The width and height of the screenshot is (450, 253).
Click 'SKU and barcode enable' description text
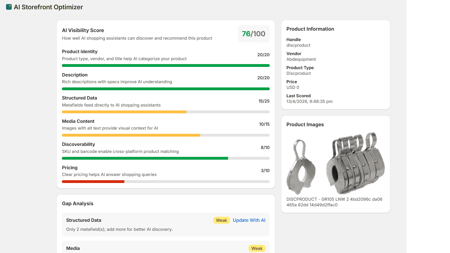120,152
